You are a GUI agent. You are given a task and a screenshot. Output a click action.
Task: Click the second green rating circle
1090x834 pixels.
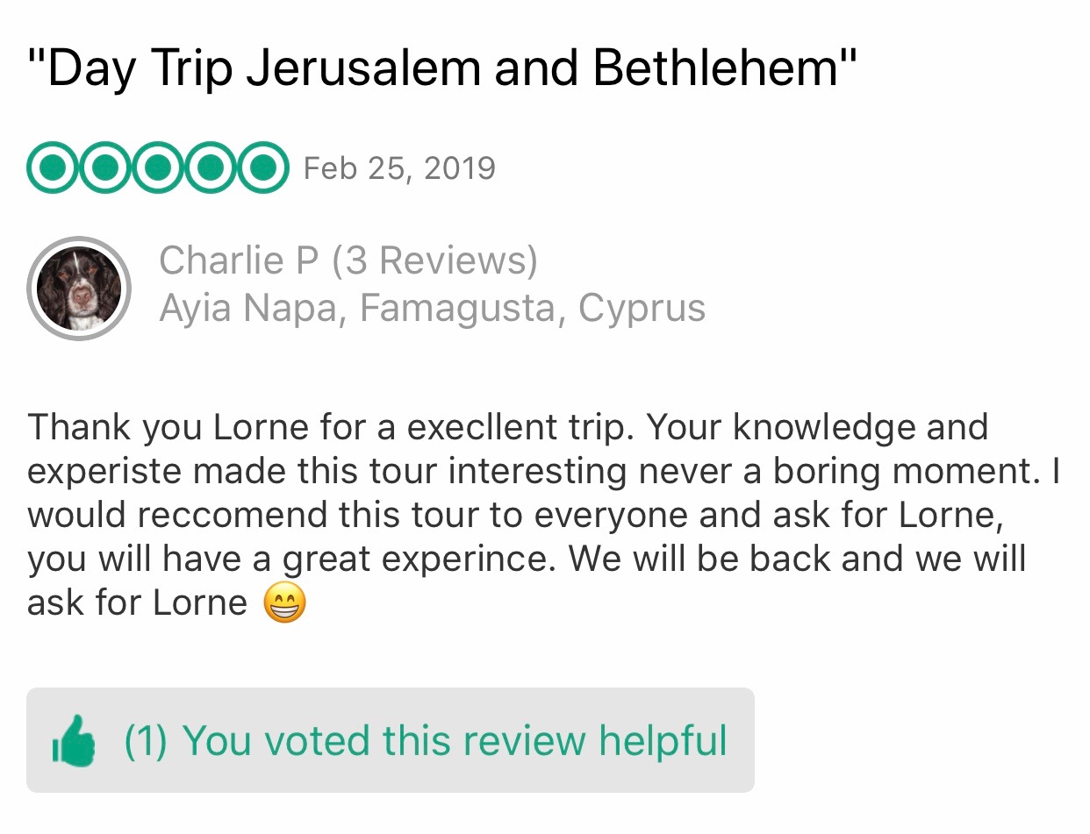pos(105,167)
